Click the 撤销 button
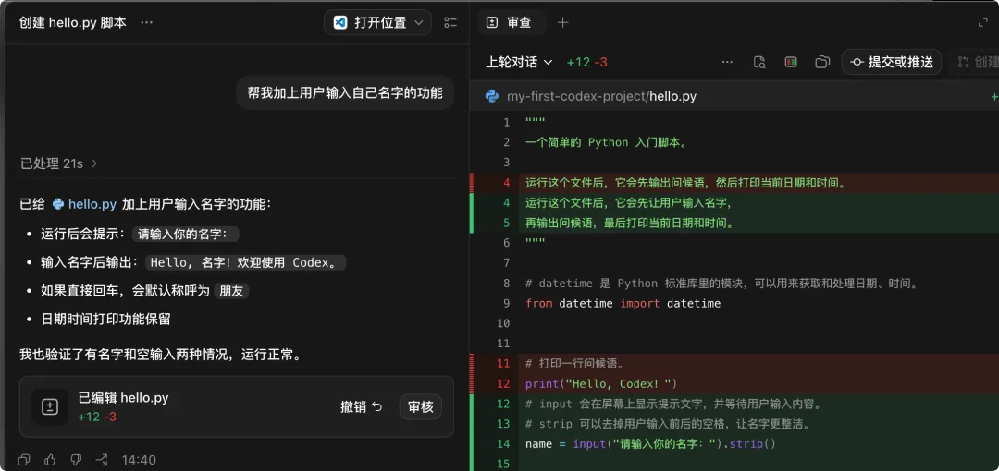Viewport: 999px width, 471px height. point(362,406)
